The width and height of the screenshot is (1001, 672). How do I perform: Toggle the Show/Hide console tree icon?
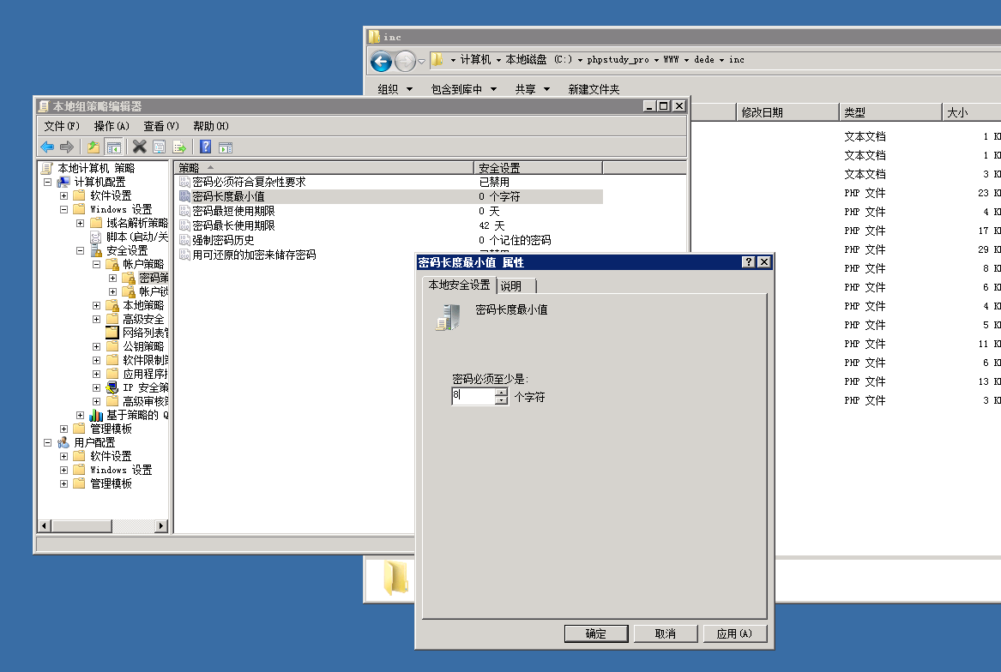point(113,147)
